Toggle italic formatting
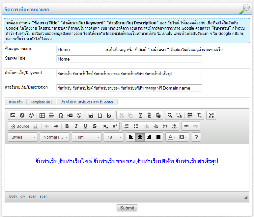Viewport: 254px width, 217px height. [76, 126]
